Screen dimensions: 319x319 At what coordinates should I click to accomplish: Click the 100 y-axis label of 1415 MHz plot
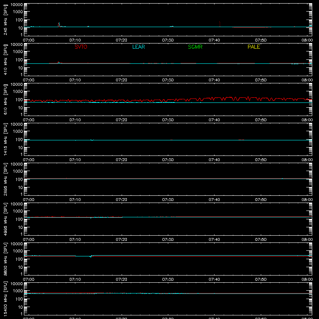click(x=19, y=140)
